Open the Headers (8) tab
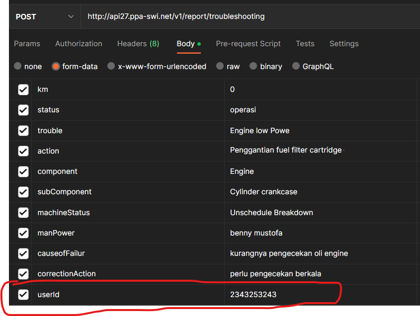420x316 pixels. [138, 44]
